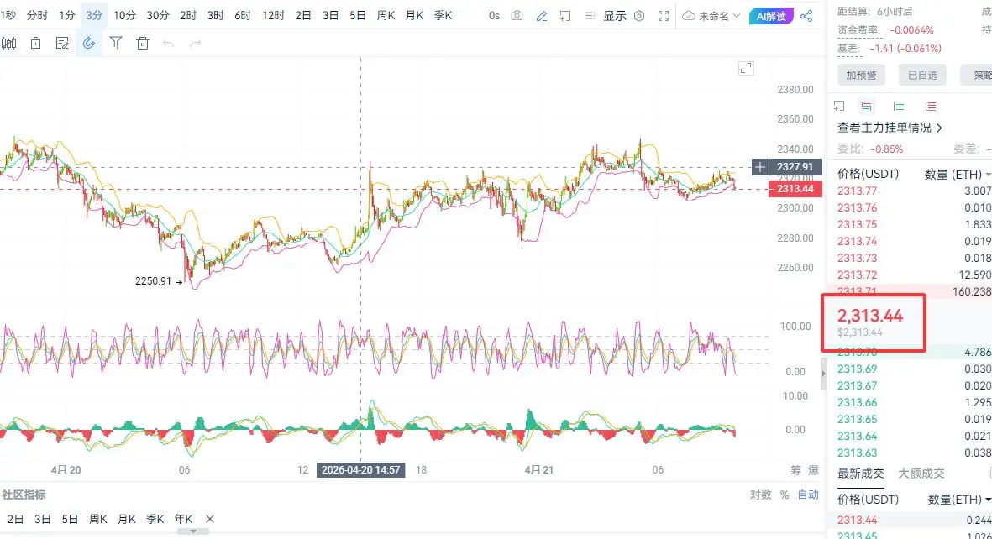This screenshot has width=992, height=539.
Task: Switch chart to 6时 interval
Action: 242,15
